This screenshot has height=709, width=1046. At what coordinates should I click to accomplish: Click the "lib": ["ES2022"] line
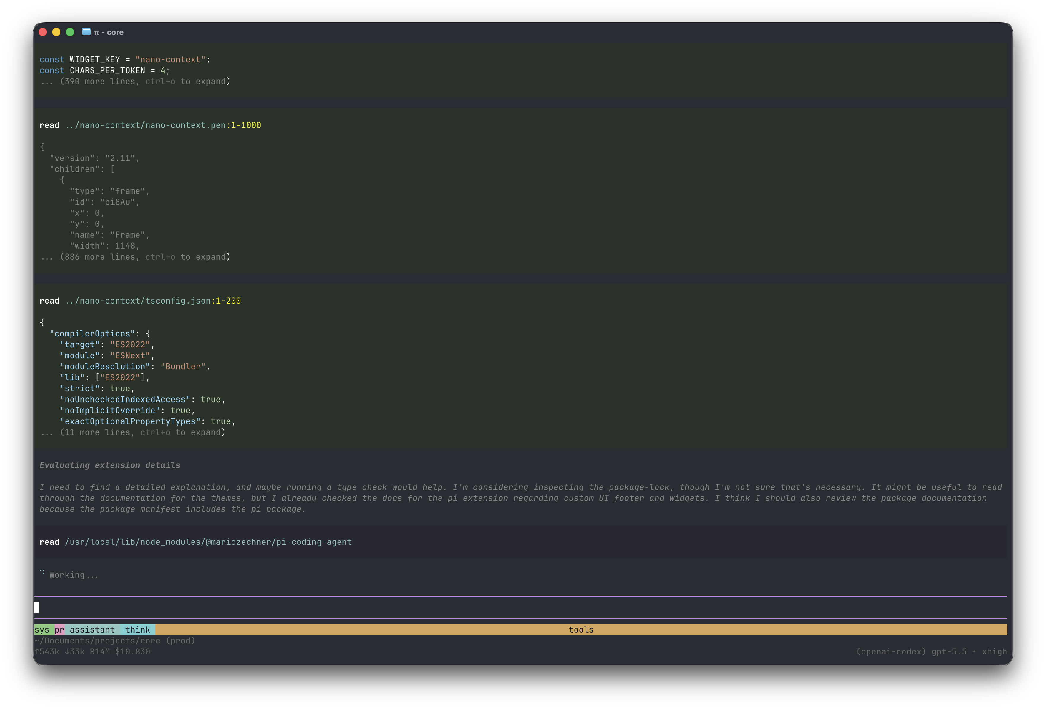[x=104, y=377]
